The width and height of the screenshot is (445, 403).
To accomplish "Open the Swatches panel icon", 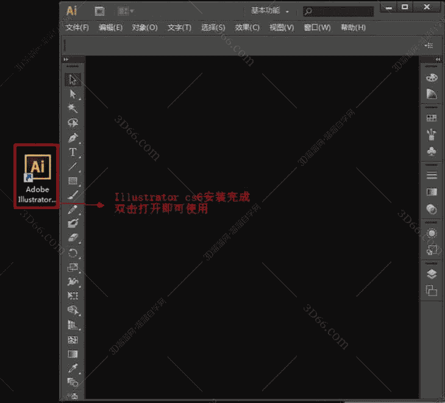I will pyautogui.click(x=432, y=118).
